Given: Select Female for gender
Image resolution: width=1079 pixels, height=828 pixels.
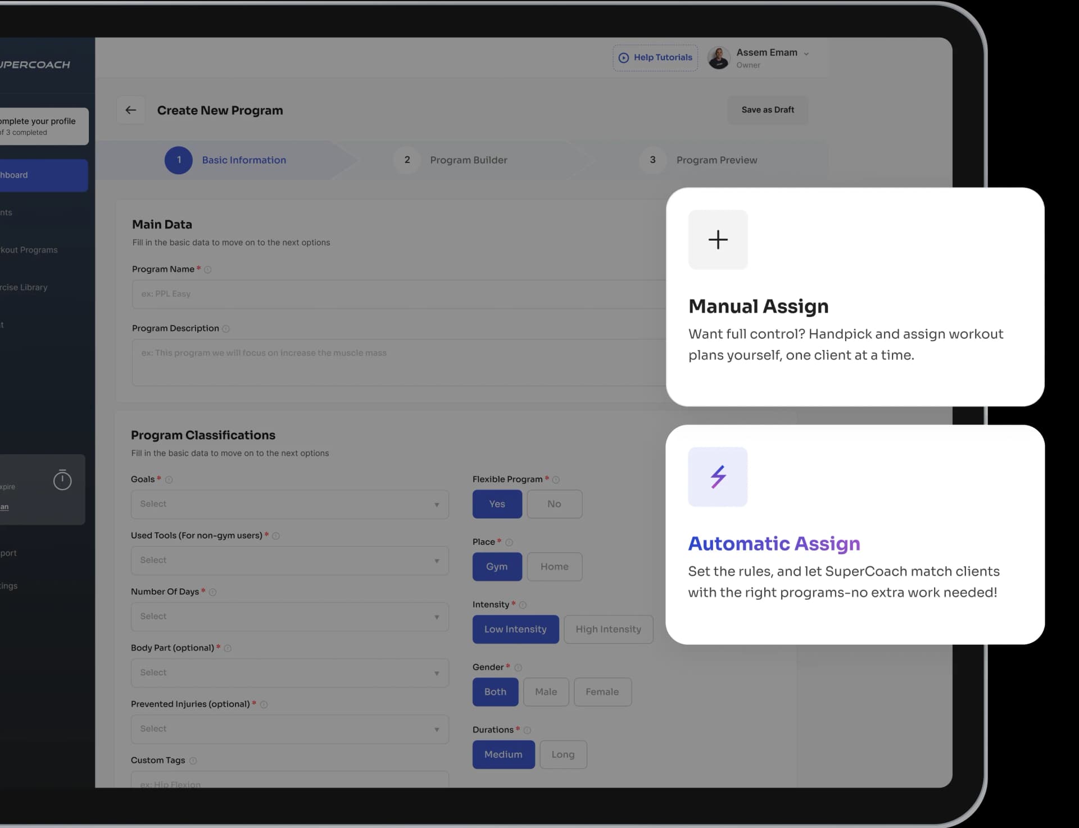Looking at the screenshot, I should tap(602, 692).
